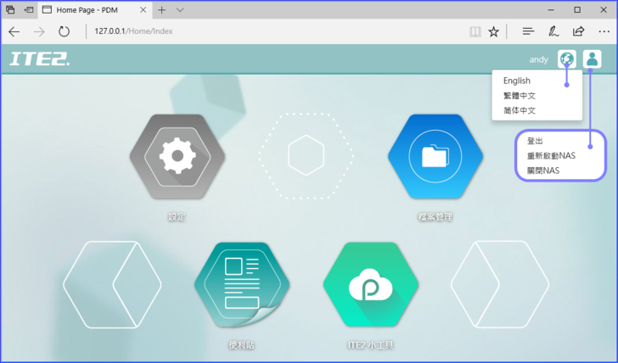This screenshot has width=618, height=363.
Task: Click the browser back arrow
Action: click(x=14, y=31)
